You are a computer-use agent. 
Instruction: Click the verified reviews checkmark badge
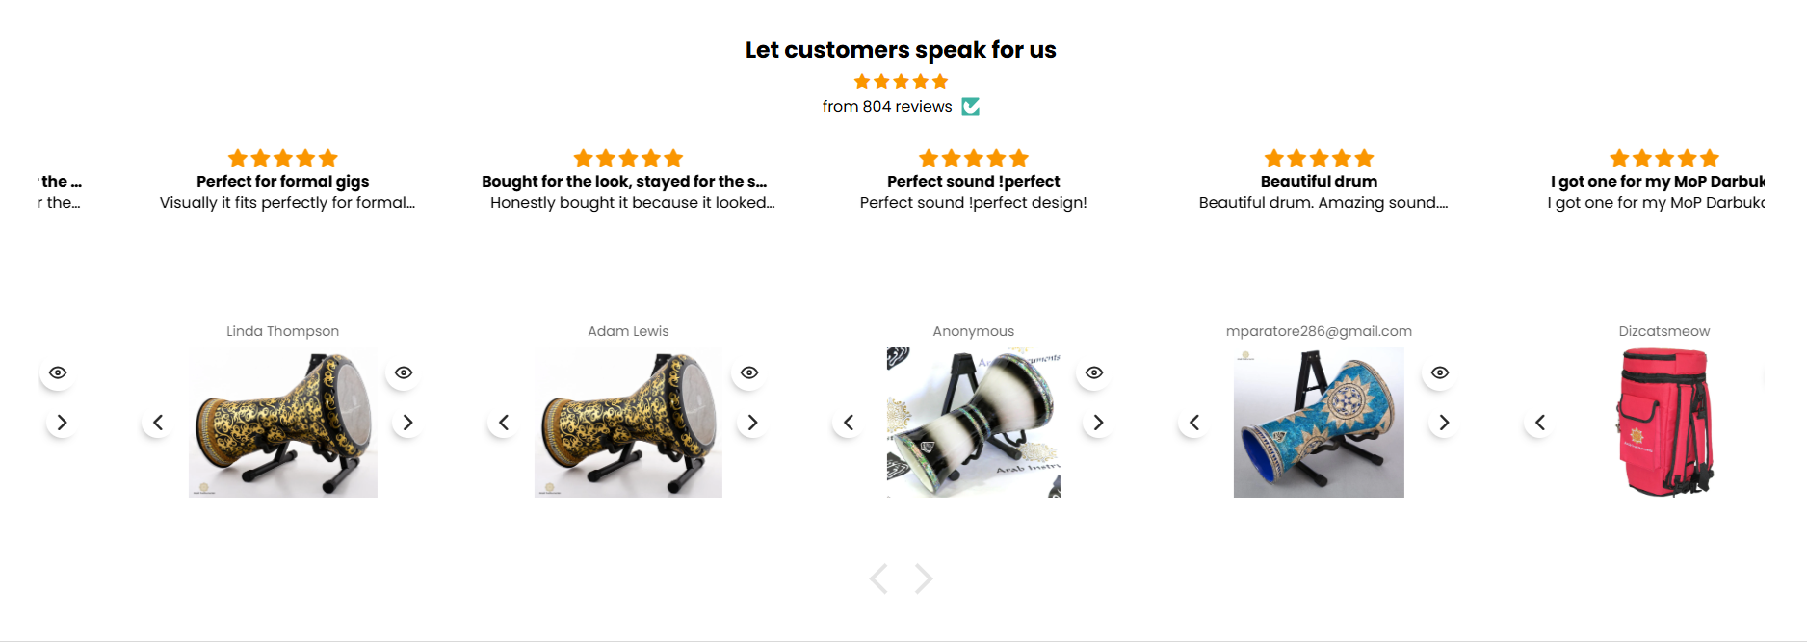tap(971, 106)
